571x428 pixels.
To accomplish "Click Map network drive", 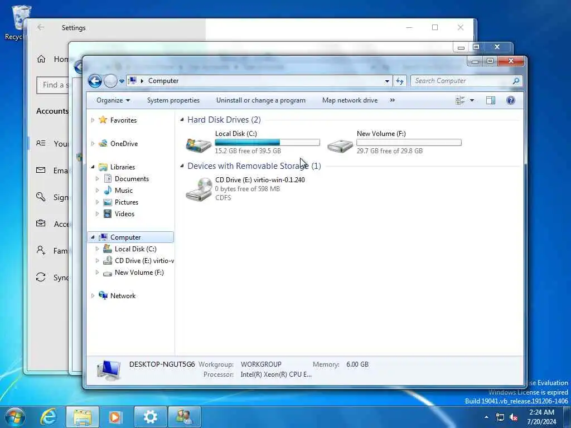I will click(350, 100).
